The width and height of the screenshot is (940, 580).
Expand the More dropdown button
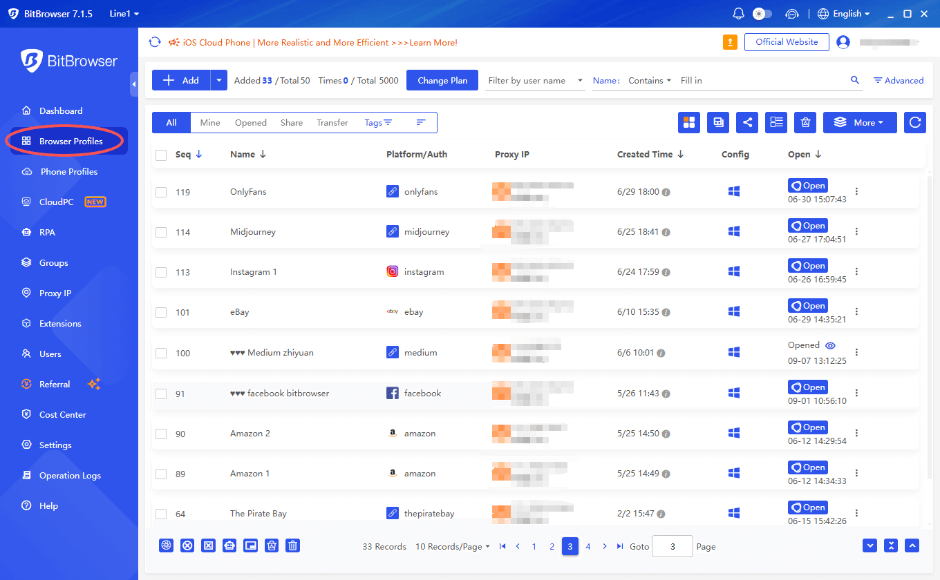(x=860, y=122)
